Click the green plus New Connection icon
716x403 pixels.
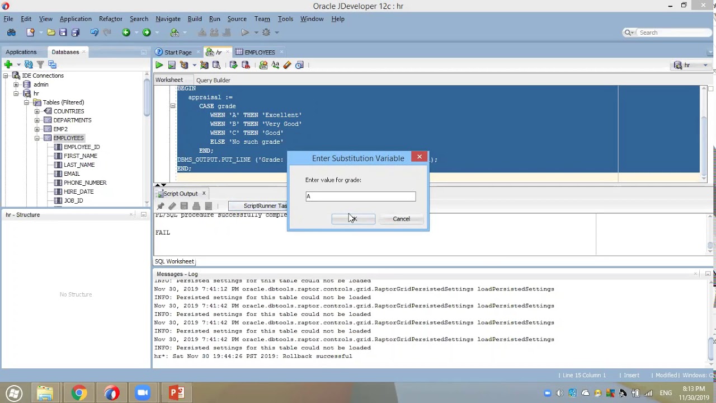(8, 65)
